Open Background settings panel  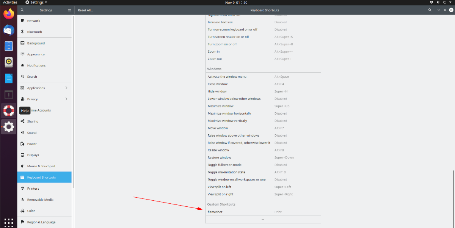(44, 43)
